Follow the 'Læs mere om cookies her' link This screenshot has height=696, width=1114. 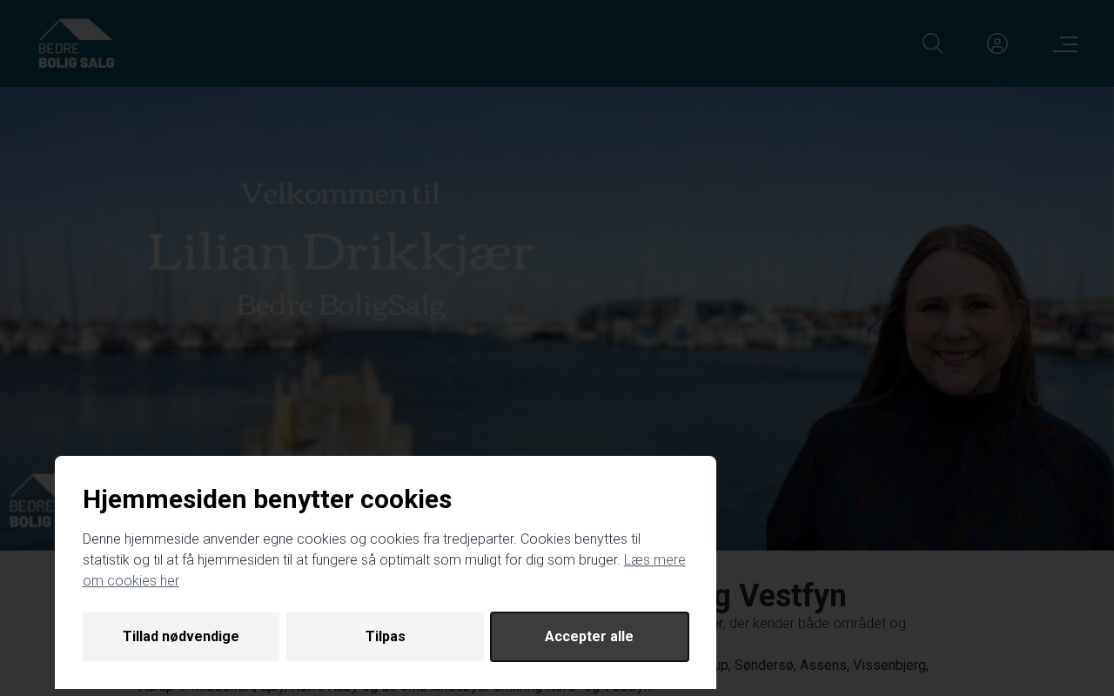[384, 571]
